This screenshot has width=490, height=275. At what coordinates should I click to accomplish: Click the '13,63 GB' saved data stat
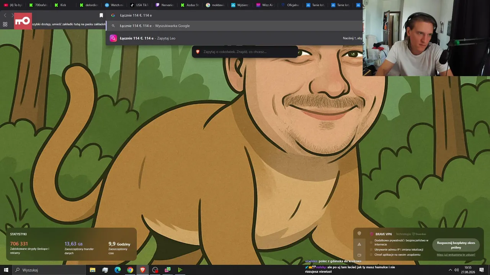tap(73, 244)
